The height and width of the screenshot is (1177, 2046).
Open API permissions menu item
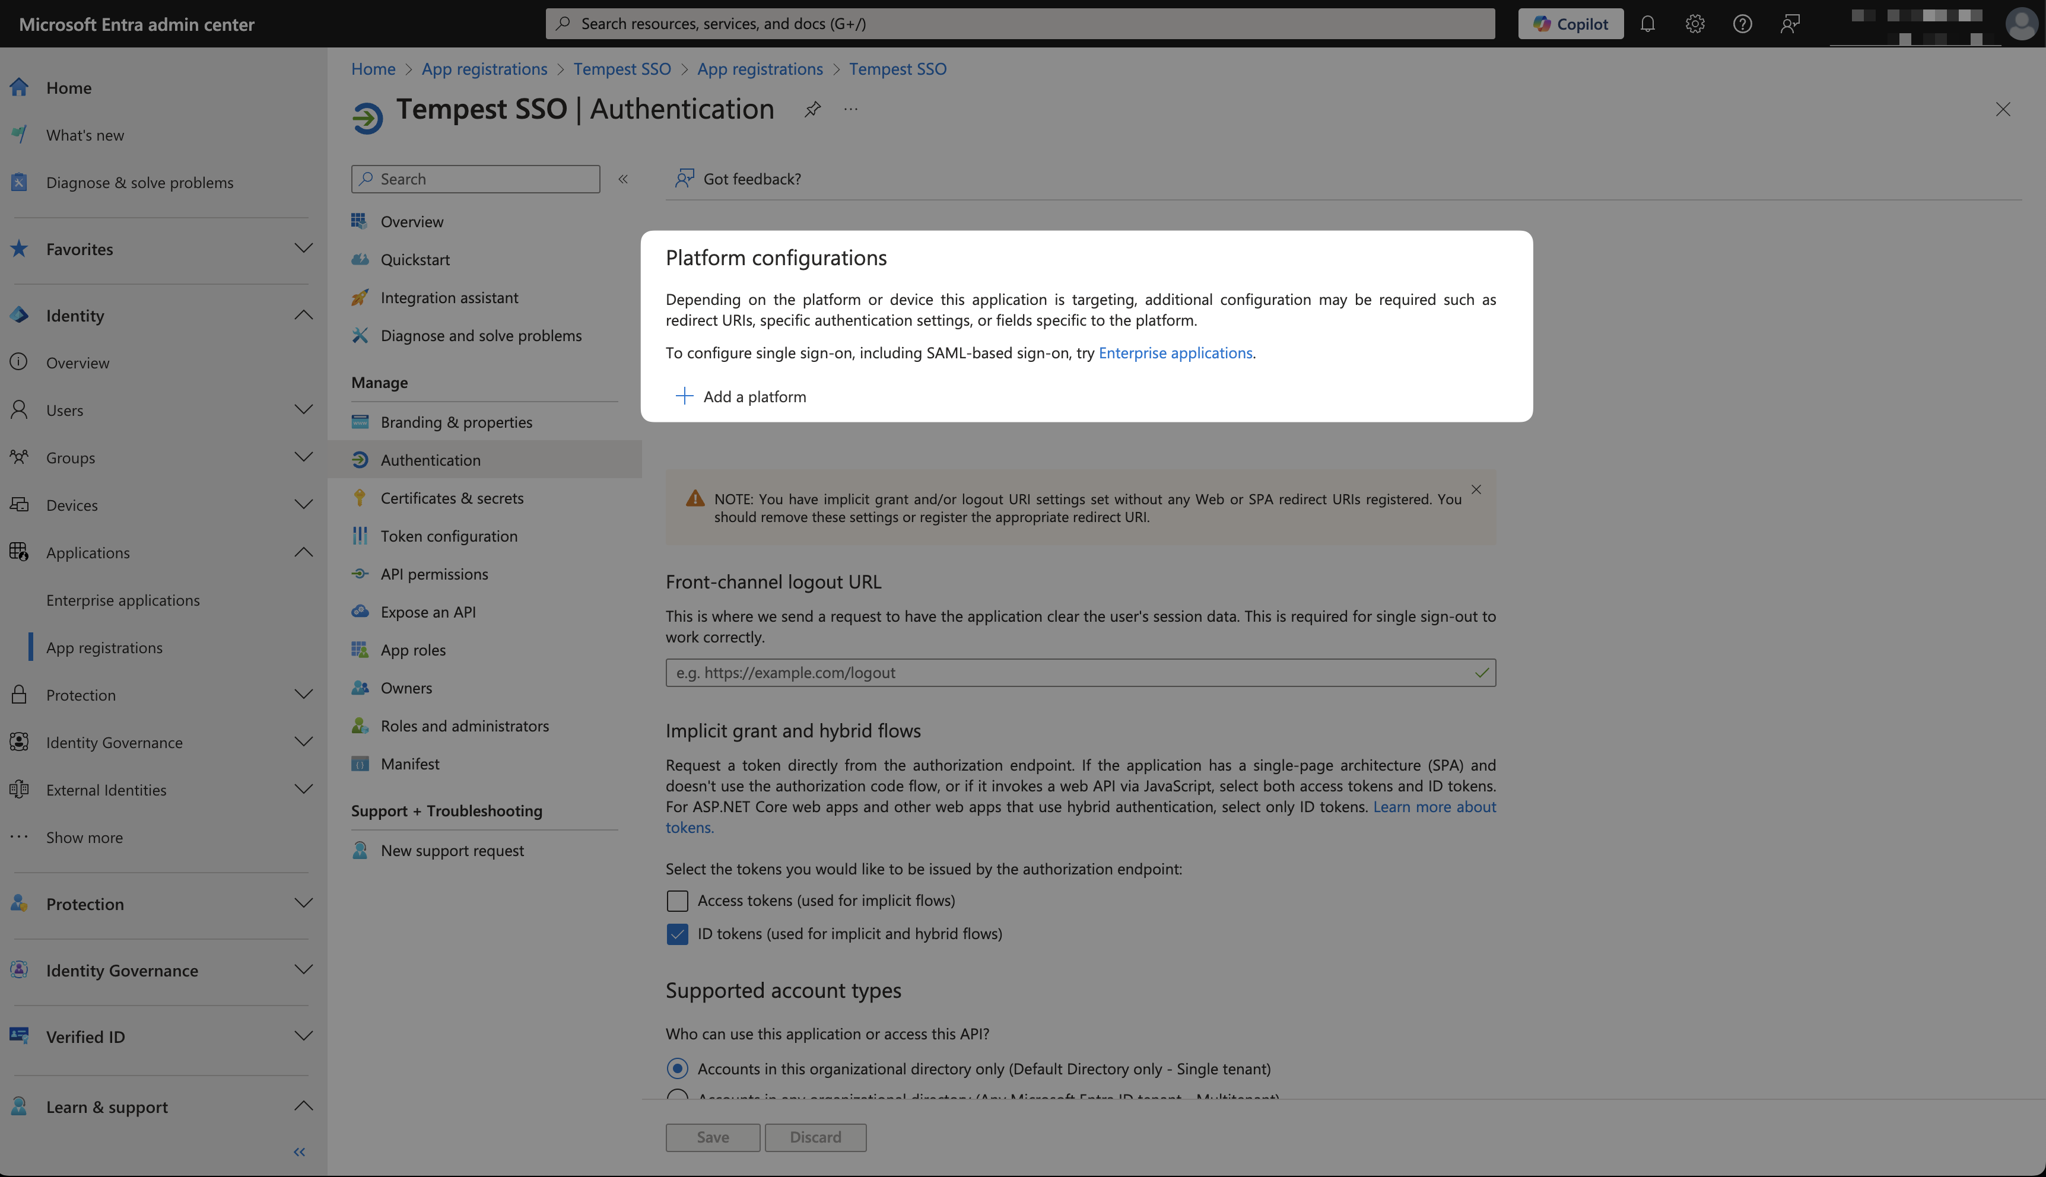434,574
